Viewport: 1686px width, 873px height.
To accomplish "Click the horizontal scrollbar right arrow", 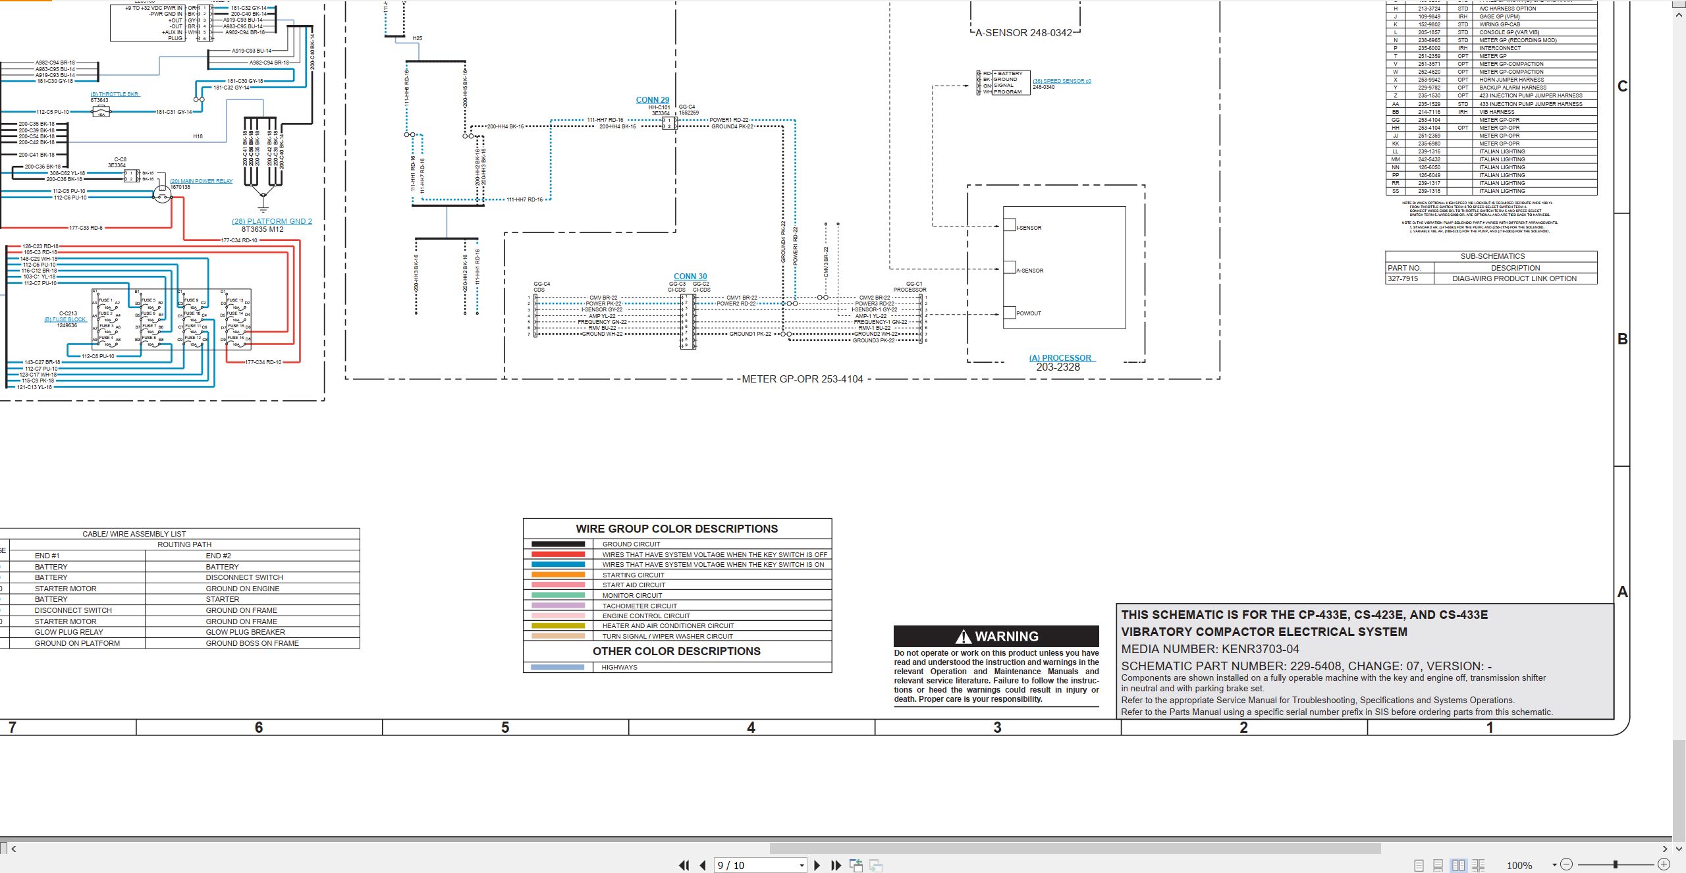I will tap(1665, 849).
